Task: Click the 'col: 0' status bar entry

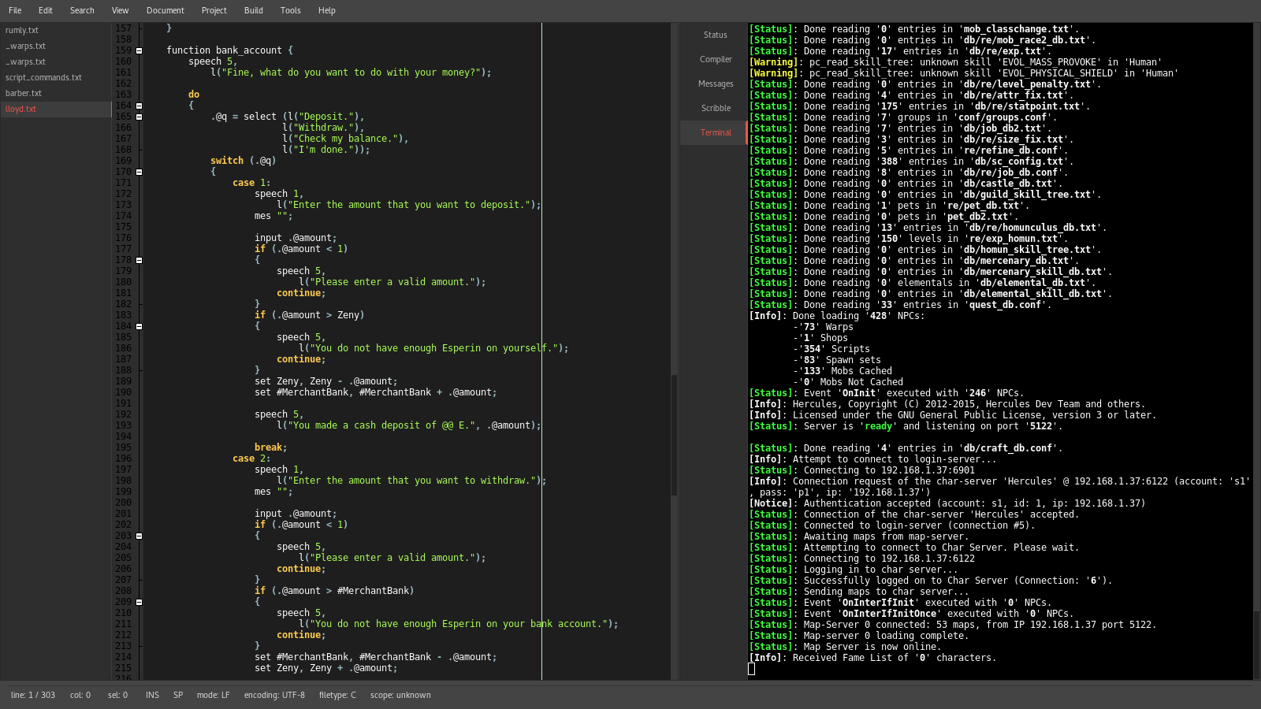Action: click(80, 695)
